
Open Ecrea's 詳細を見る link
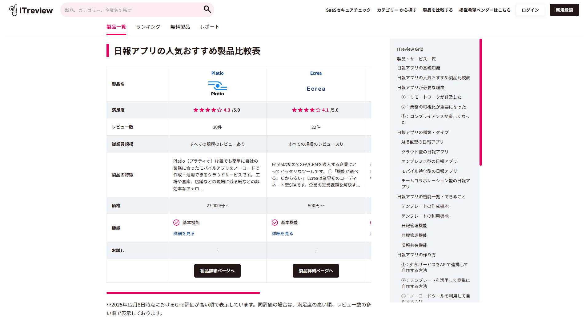tap(283, 234)
